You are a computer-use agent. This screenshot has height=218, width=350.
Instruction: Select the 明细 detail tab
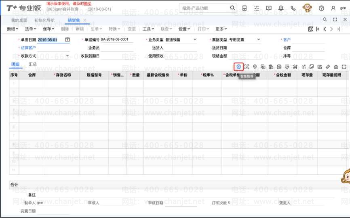(15, 64)
